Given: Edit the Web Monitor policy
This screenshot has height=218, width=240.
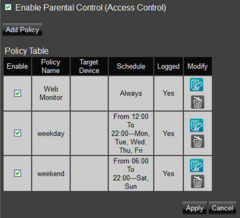Looking at the screenshot, I should pyautogui.click(x=197, y=85).
